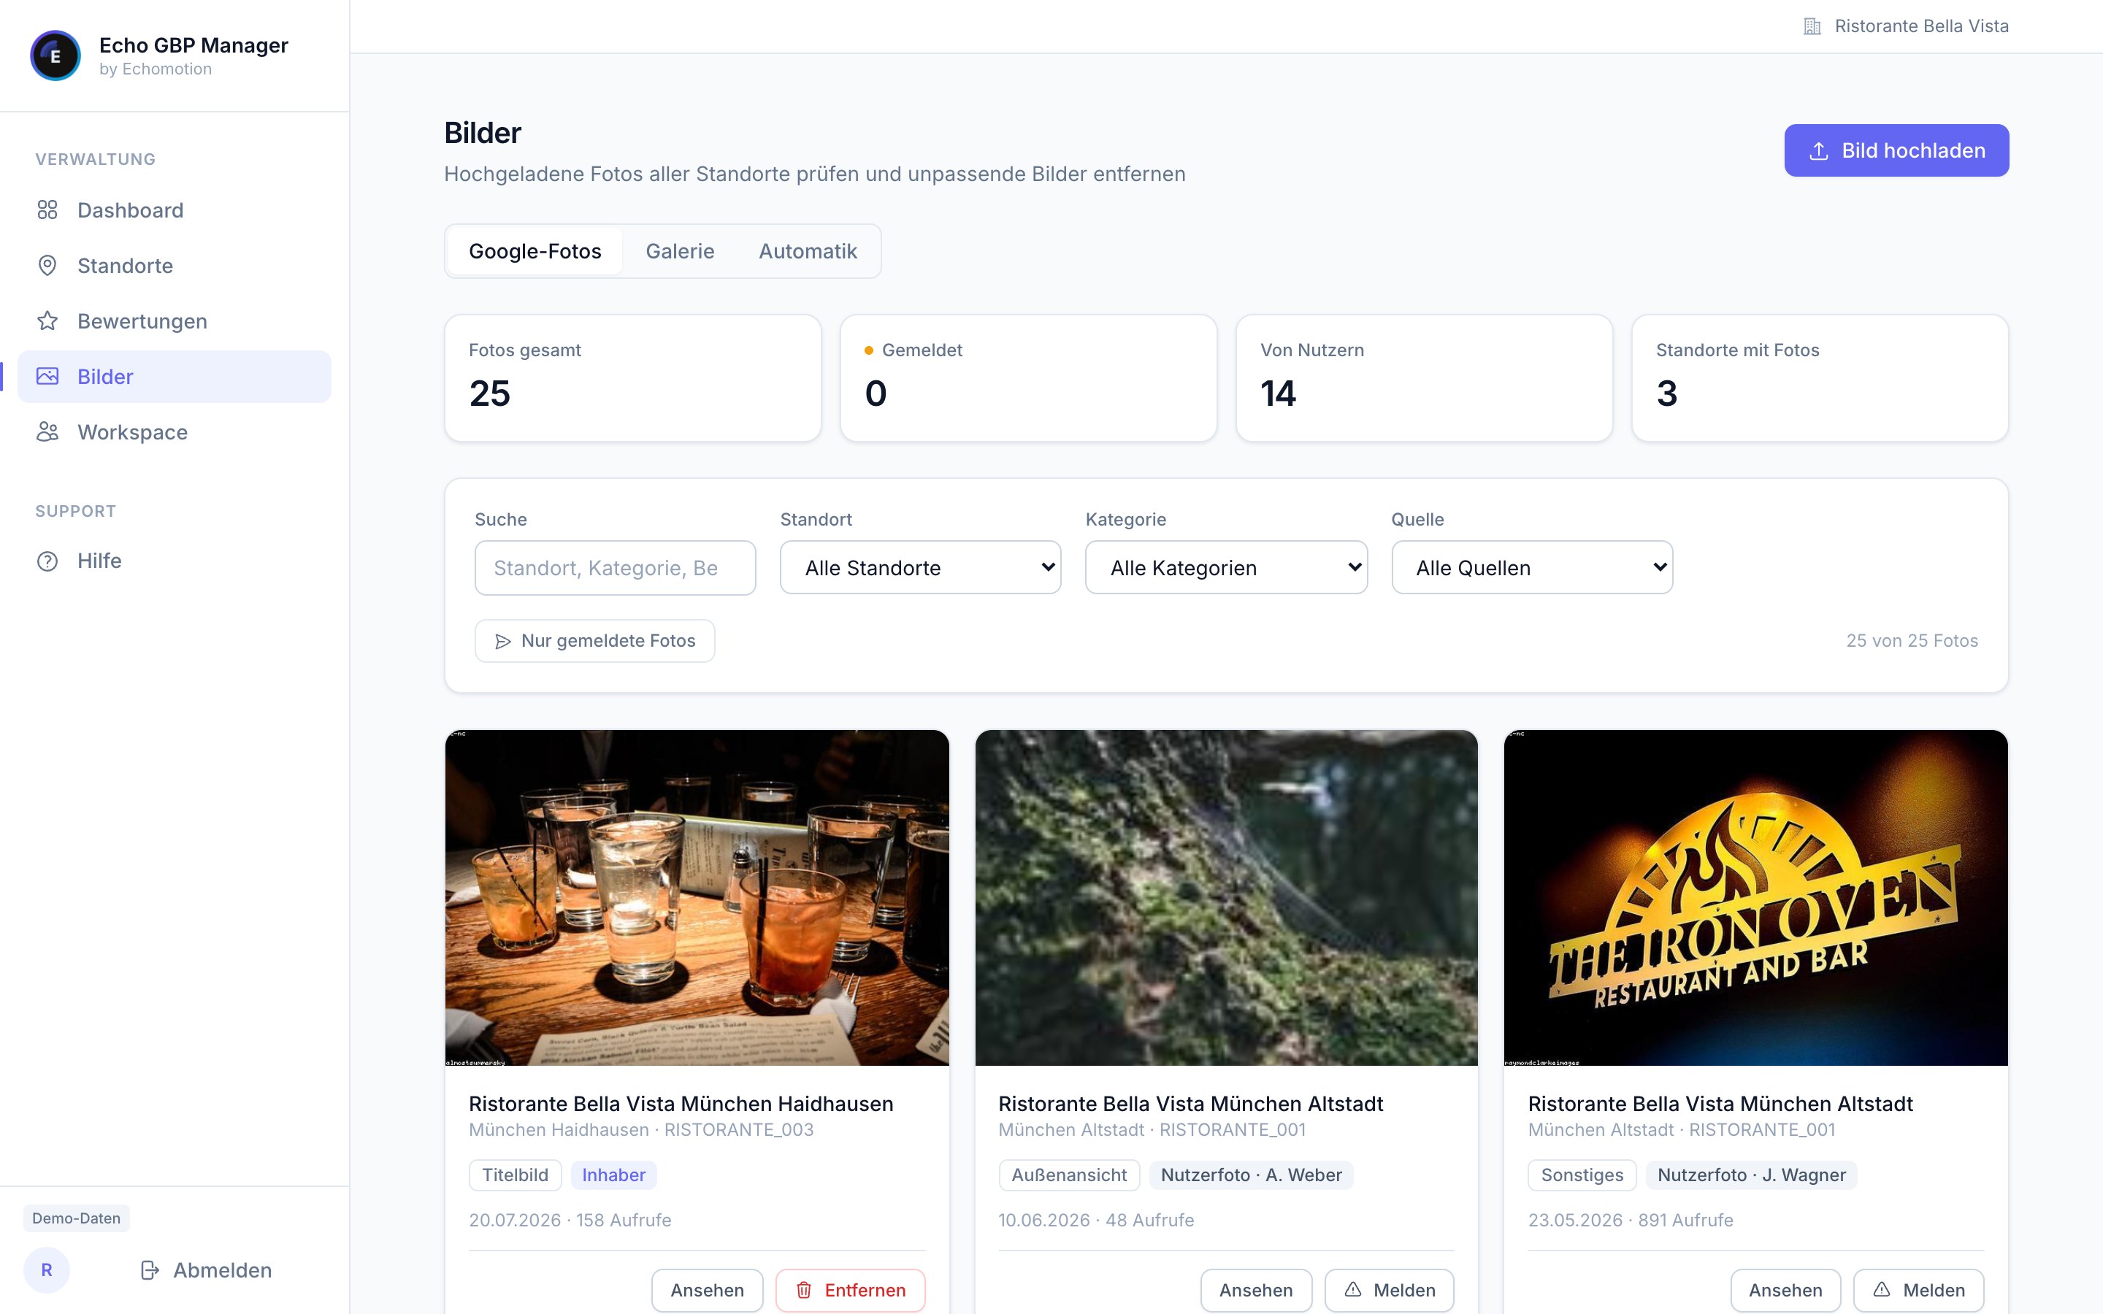Open the Dashboard grid icon
This screenshot has width=2103, height=1314.
(47, 210)
